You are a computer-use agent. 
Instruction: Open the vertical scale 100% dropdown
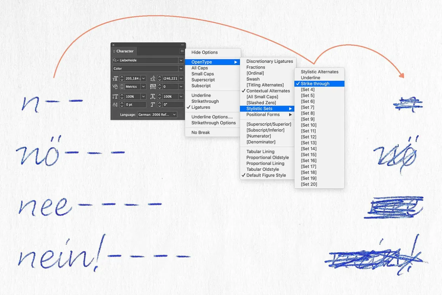(x=144, y=96)
